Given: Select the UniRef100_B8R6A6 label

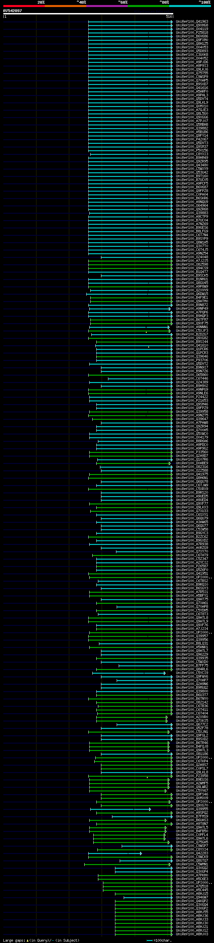Looking at the screenshot, I should pos(192,441).
